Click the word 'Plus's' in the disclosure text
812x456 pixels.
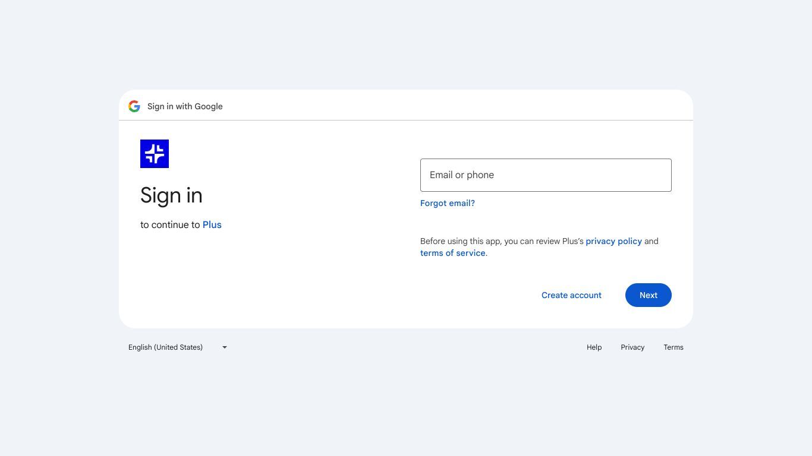pyautogui.click(x=573, y=241)
